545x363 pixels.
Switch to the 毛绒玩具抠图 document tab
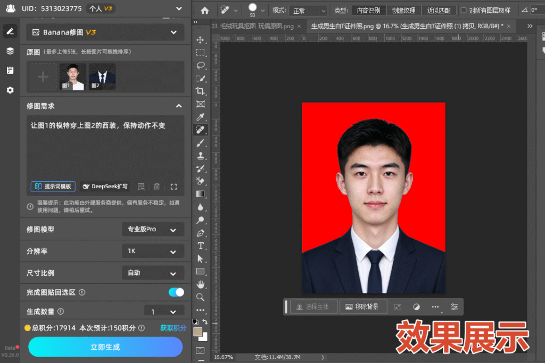coord(253,27)
